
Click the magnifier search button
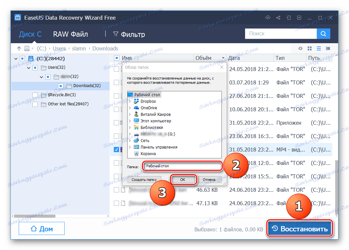tap(323, 33)
